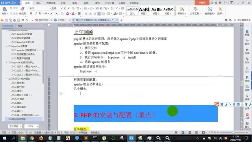Toggle italic formatting
The width and height of the screenshot is (252, 142).
[x=36, y=13]
